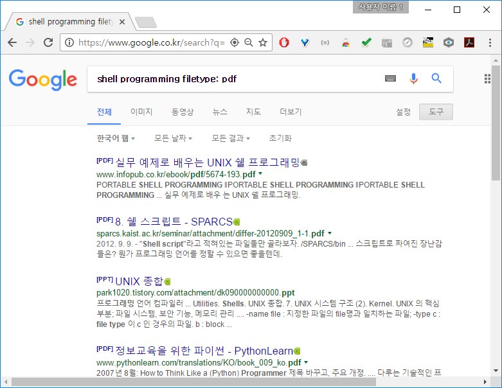Submit the search with the blue magnifier icon
This screenshot has height=388, width=502.
point(436,78)
